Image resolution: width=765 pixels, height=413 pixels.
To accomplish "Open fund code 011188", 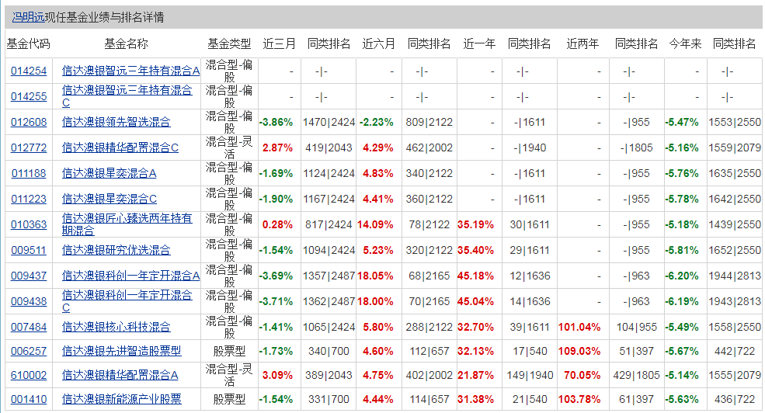I will tap(29, 174).
